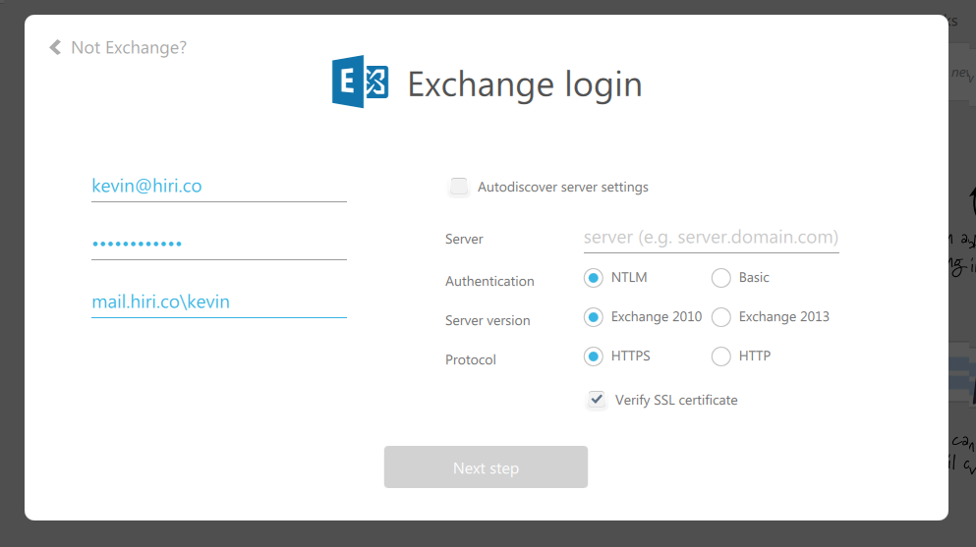Click the Protocol label
Screen dimensions: 976x547
(471, 359)
